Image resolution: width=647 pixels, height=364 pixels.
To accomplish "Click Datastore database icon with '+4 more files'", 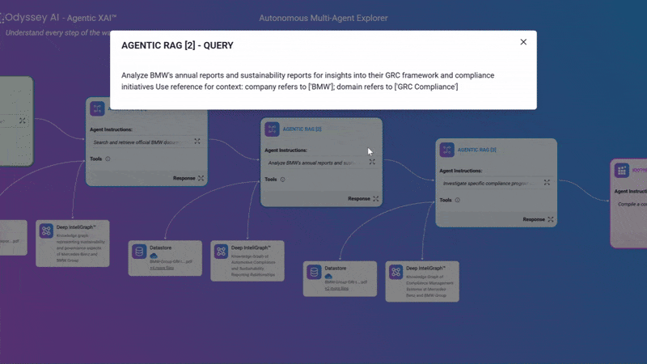I will coord(139,252).
